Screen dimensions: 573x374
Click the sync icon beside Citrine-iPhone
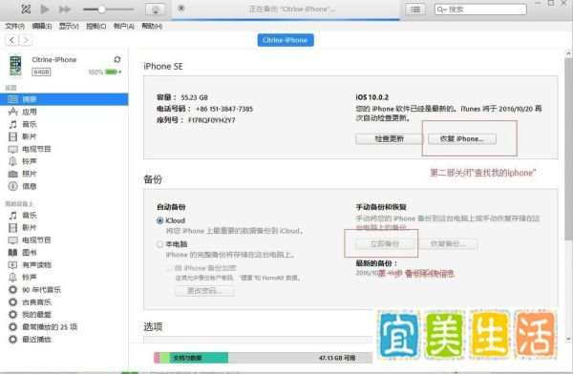(x=117, y=59)
